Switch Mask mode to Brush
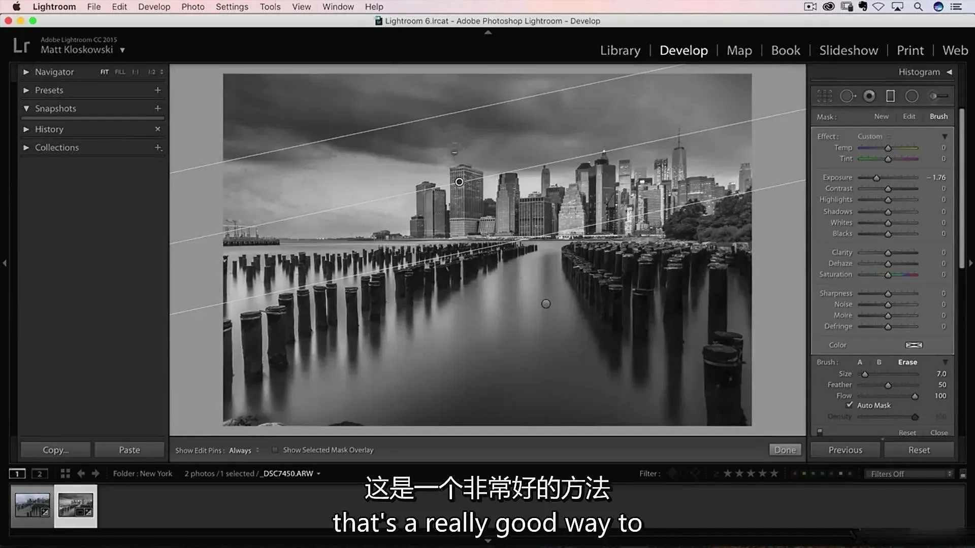This screenshot has width=975, height=548. point(938,116)
